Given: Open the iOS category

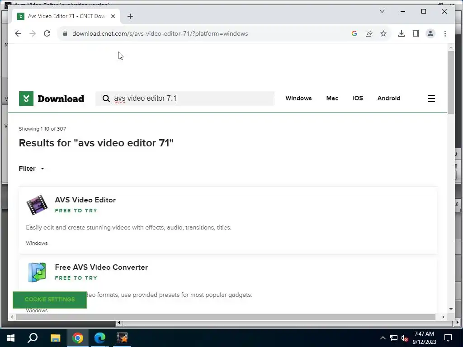Looking at the screenshot, I should click(x=358, y=98).
